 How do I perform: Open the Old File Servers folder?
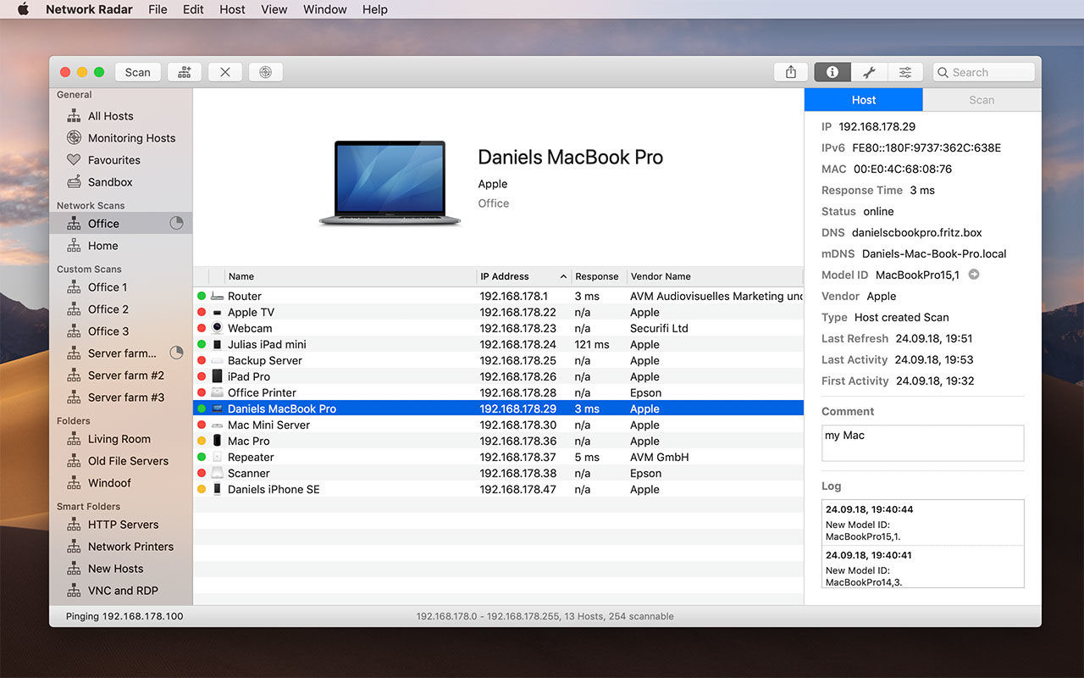tap(120, 461)
